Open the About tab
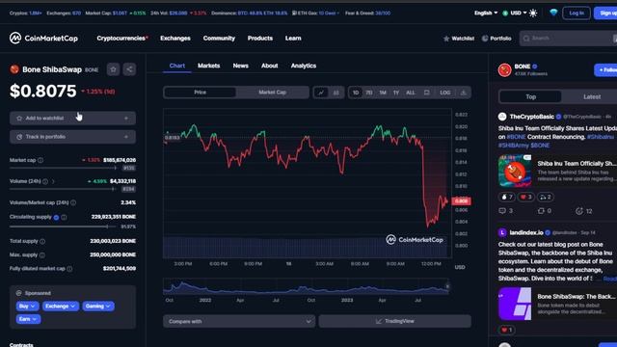617x347 pixels. (x=270, y=66)
